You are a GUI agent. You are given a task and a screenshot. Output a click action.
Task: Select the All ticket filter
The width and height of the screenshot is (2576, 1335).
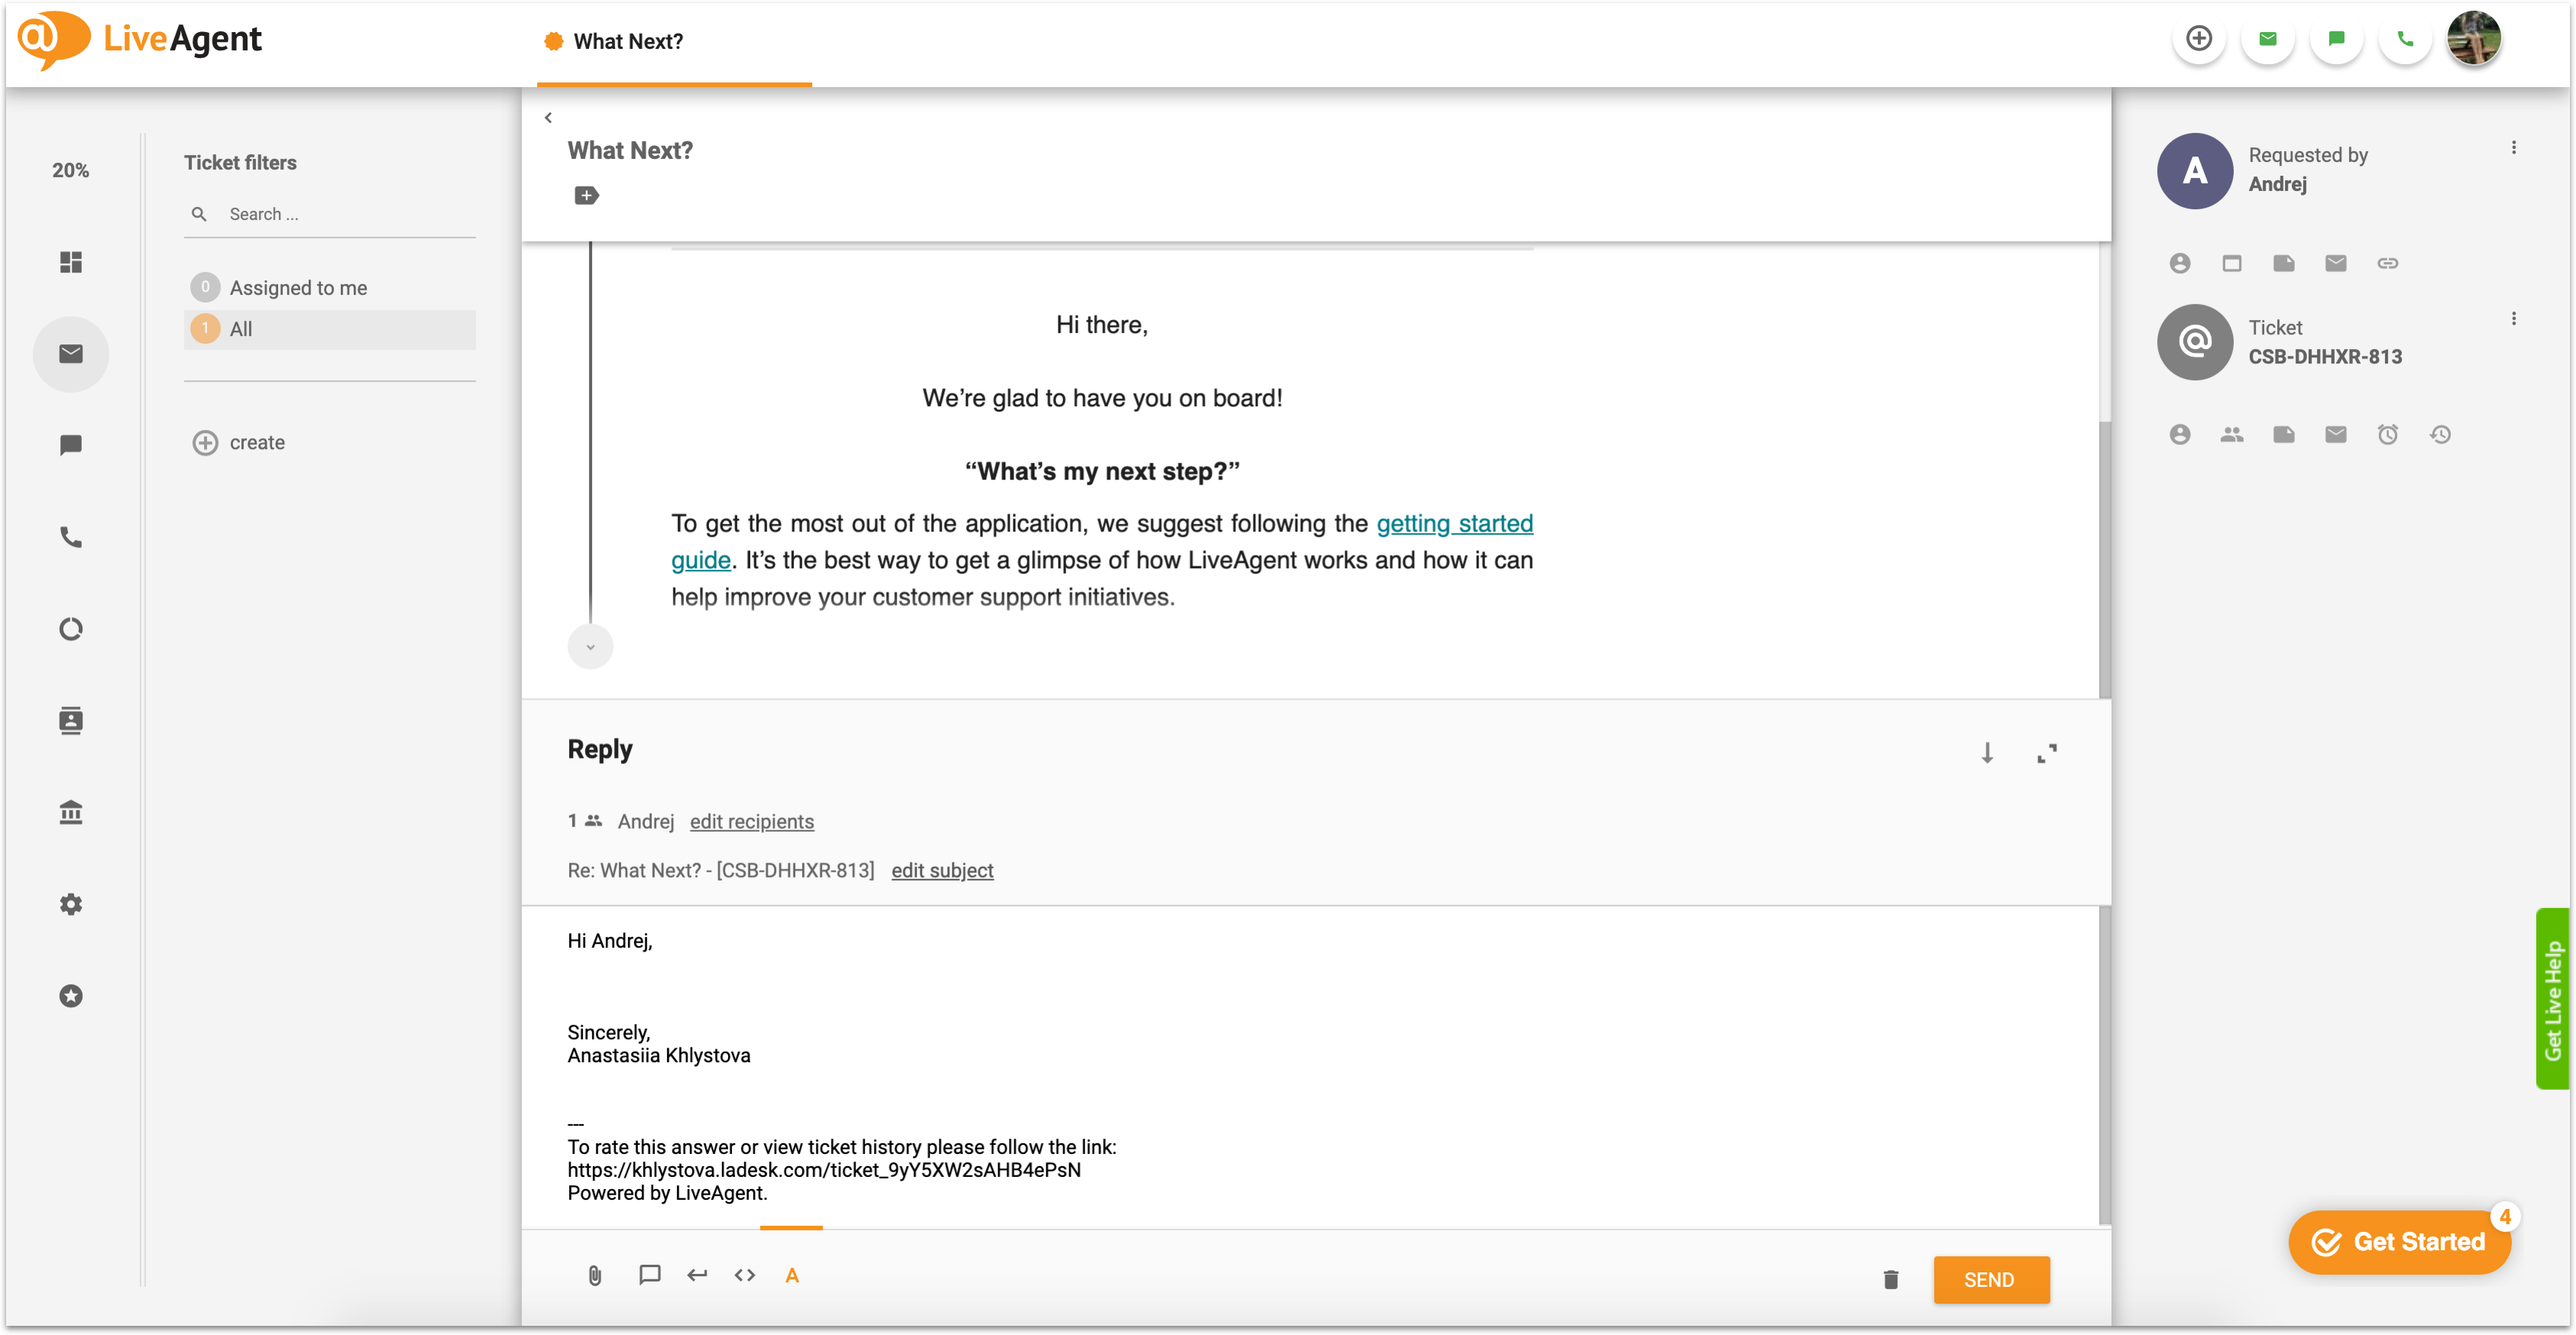pyautogui.click(x=329, y=329)
